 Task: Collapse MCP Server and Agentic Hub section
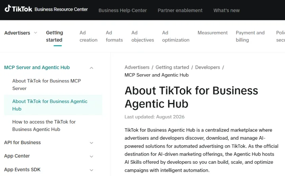[x=91, y=68]
